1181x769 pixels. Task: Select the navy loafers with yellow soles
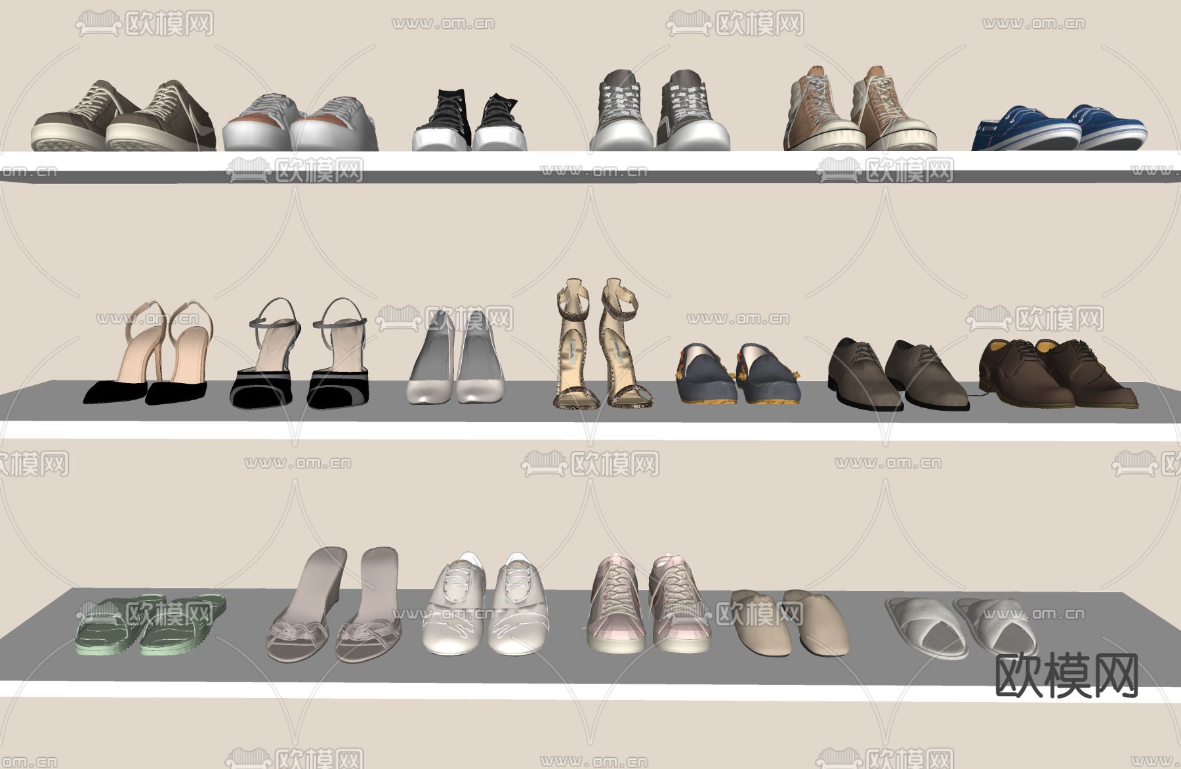pyautogui.click(x=739, y=373)
